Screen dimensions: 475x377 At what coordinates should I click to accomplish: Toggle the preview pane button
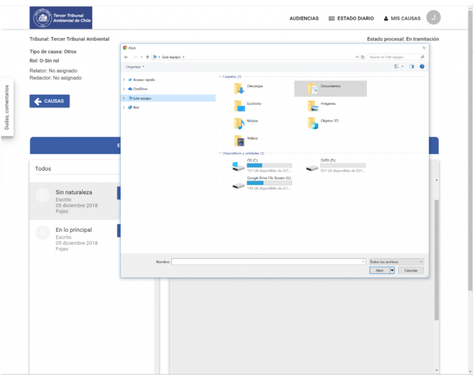pyautogui.click(x=411, y=66)
